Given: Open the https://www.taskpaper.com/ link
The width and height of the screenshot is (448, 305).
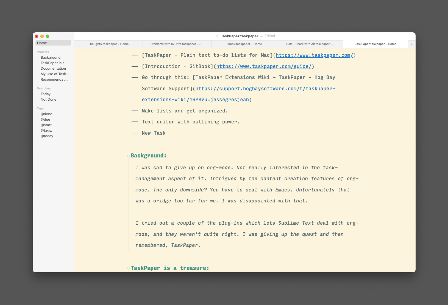Looking at the screenshot, I should [314, 55].
